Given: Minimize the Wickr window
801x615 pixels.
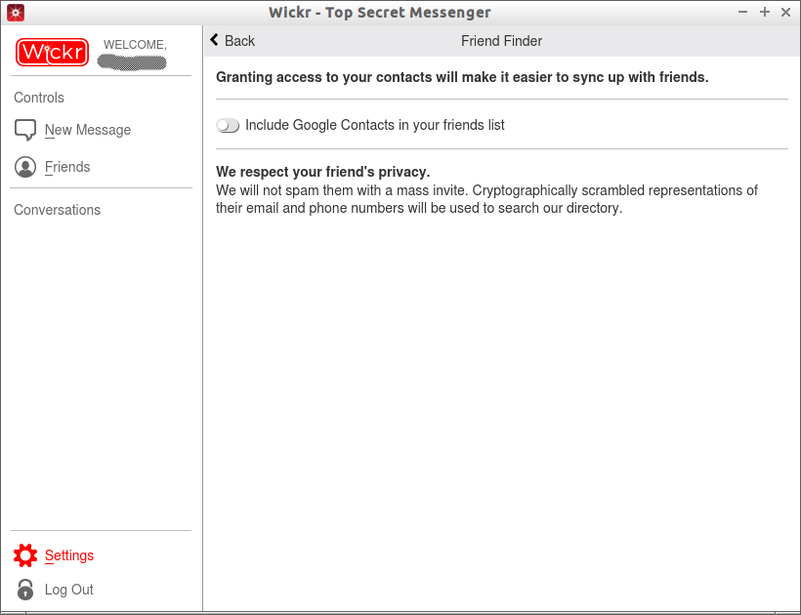Looking at the screenshot, I should pos(742,12).
